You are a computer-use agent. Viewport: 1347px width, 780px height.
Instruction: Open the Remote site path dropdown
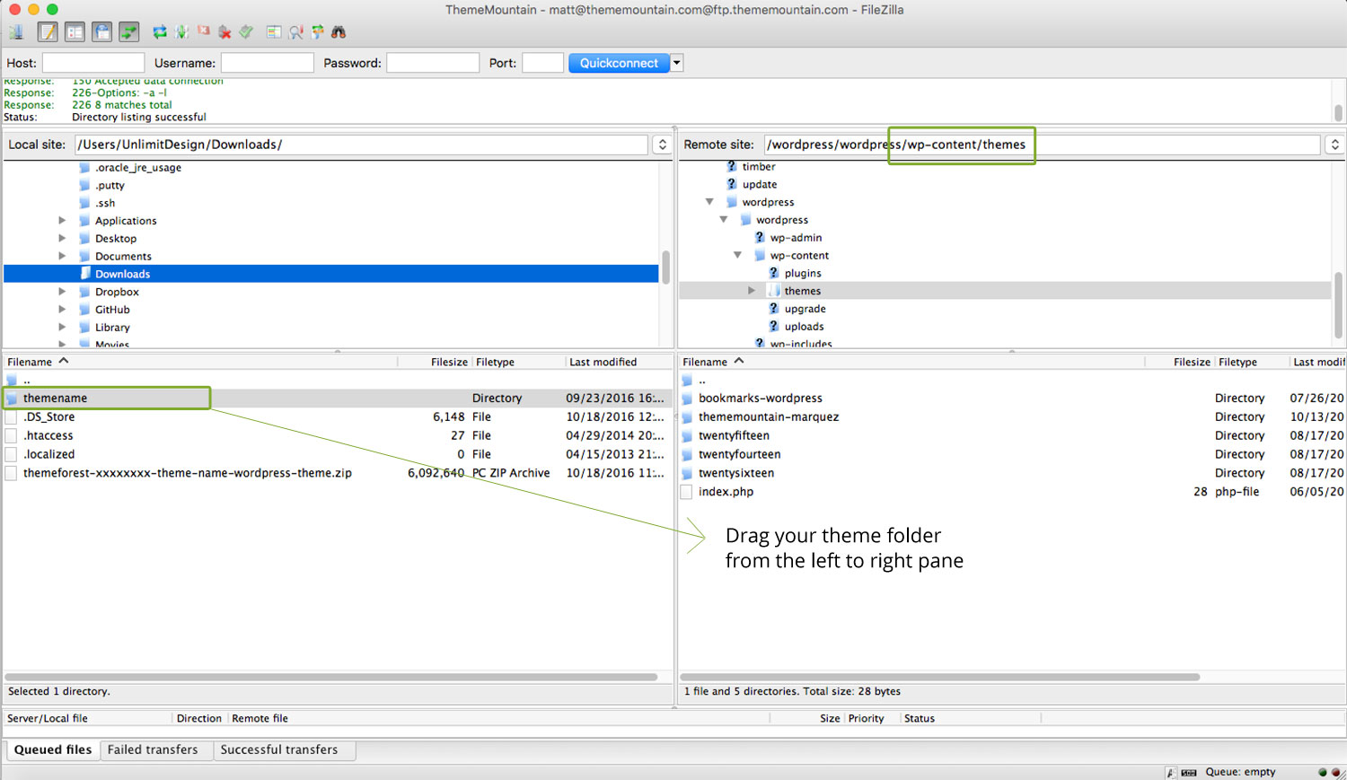[1334, 145]
